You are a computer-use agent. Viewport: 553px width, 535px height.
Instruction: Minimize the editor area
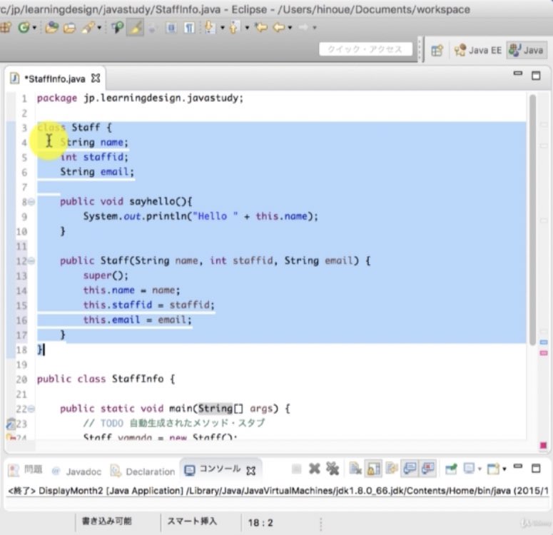pyautogui.click(x=518, y=73)
